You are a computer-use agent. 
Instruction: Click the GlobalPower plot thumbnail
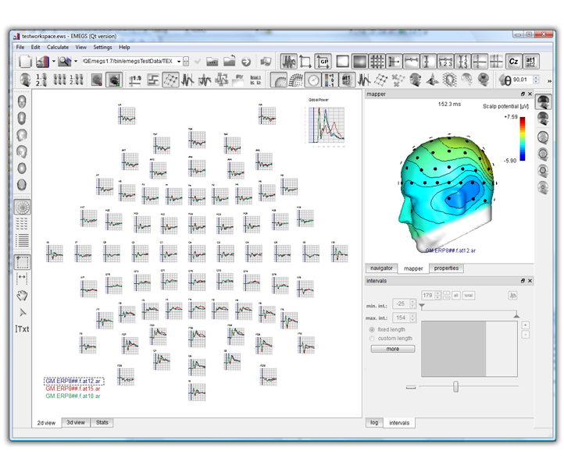[x=326, y=122]
